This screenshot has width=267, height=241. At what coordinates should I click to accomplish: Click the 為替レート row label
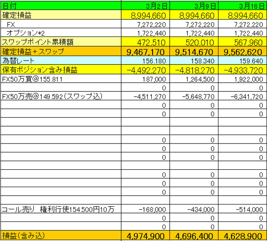click(x=18, y=61)
